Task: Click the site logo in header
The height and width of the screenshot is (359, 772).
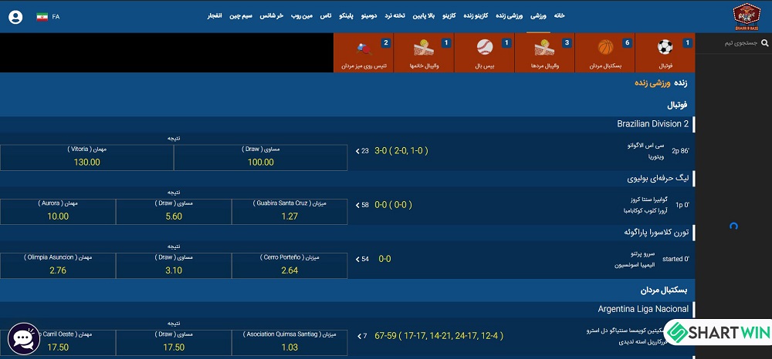Action: (747, 17)
